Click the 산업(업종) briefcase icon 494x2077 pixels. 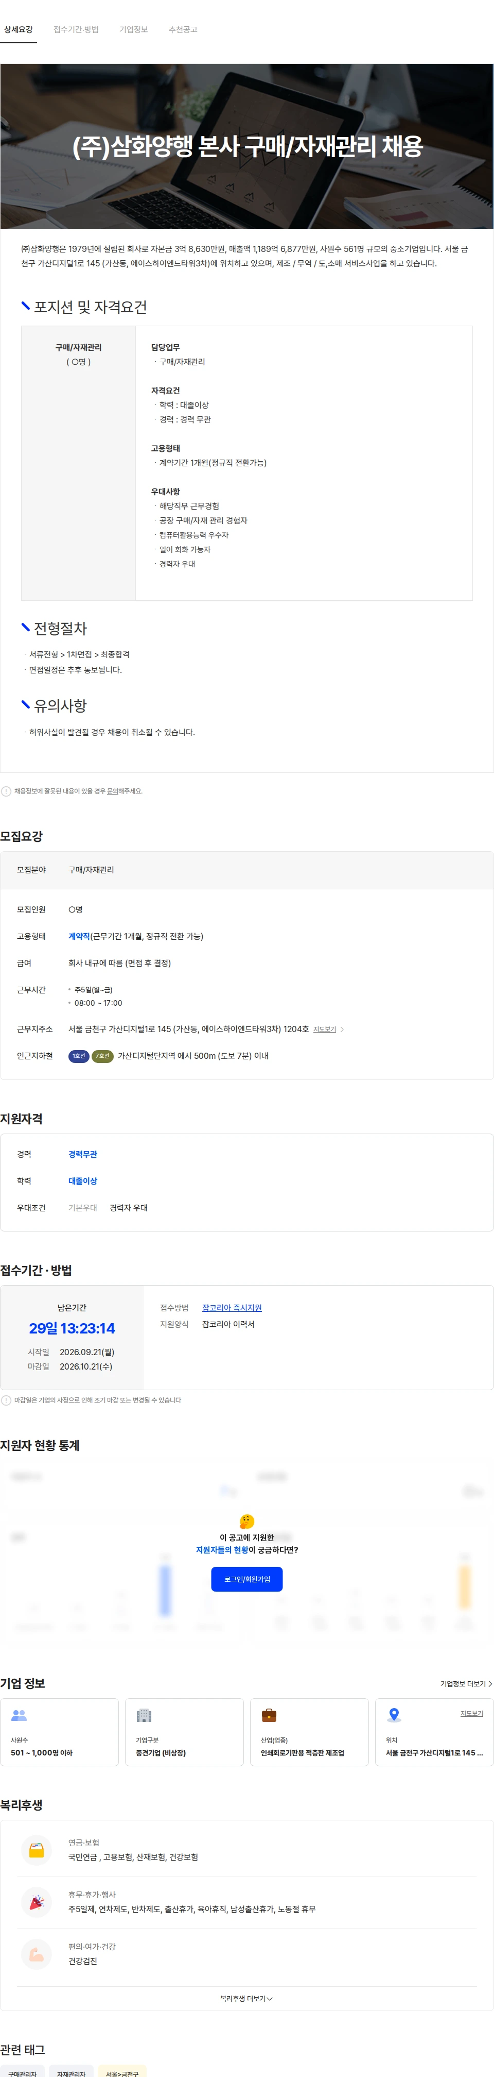tap(269, 1715)
